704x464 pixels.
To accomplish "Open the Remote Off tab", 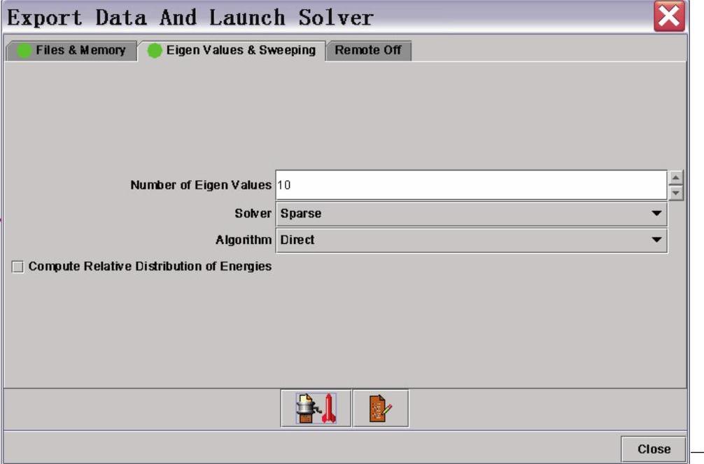I will click(368, 50).
